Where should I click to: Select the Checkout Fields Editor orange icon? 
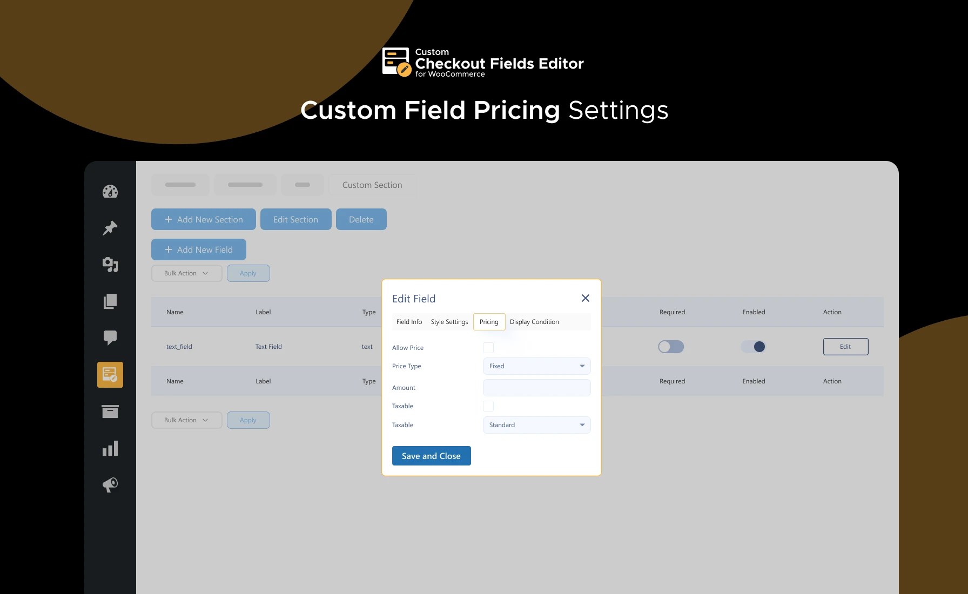[x=110, y=374]
